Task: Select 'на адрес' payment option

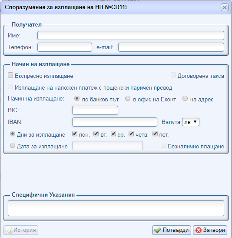Action: pos(185,99)
